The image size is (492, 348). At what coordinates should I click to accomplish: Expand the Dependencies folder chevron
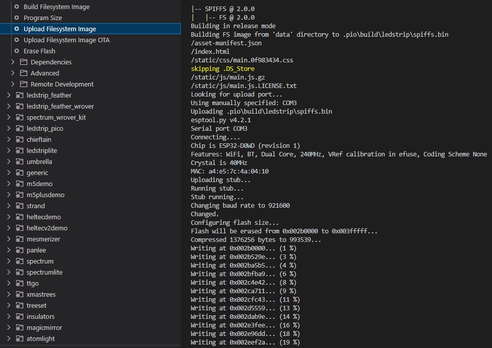[13, 62]
